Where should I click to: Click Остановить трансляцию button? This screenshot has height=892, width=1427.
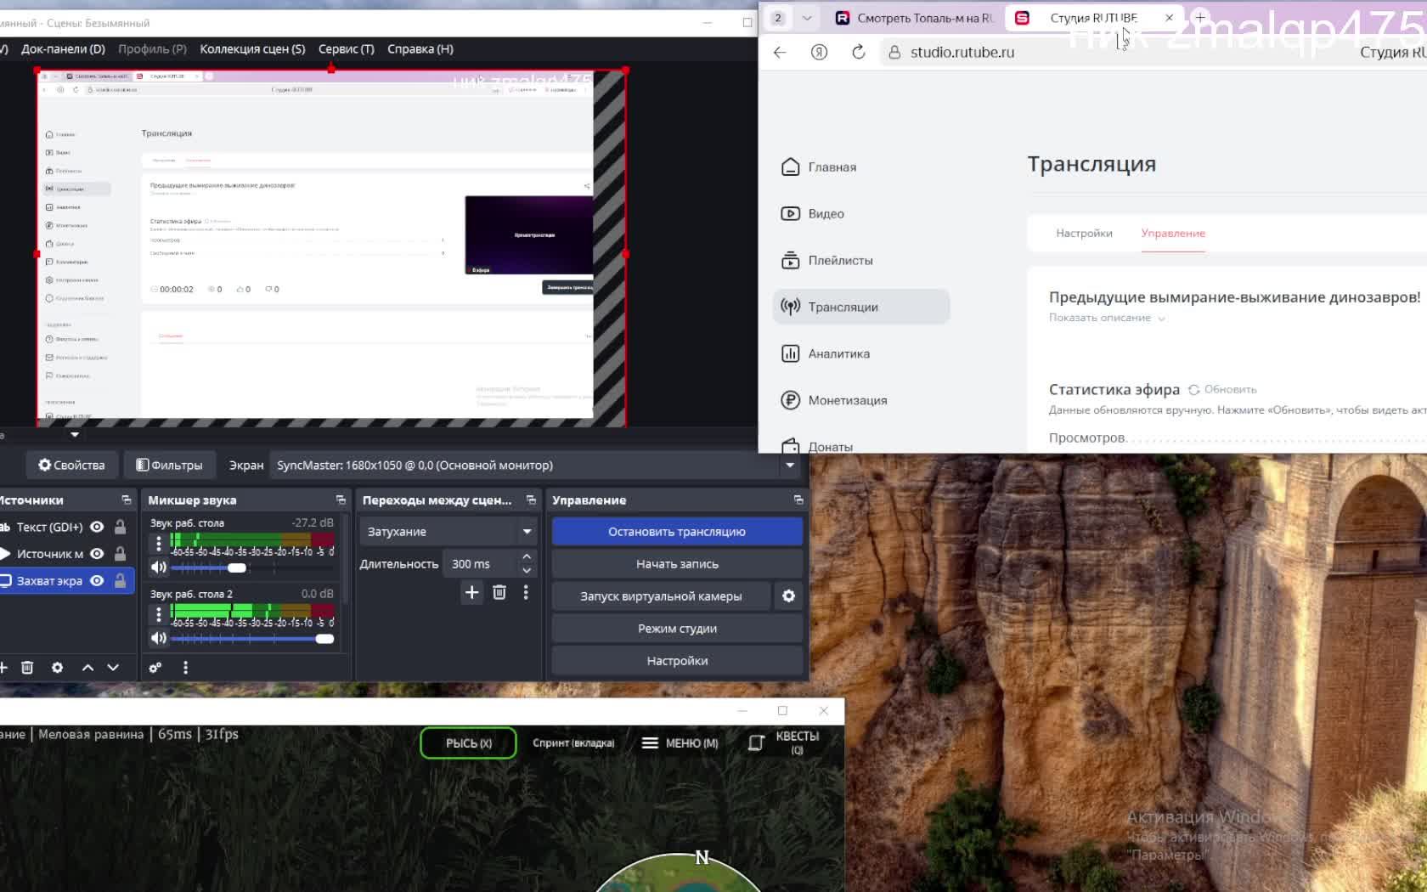(x=676, y=532)
